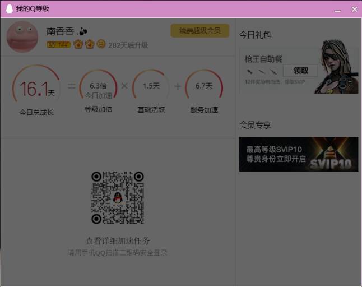Click the eyepatch character gift image

tap(336, 67)
